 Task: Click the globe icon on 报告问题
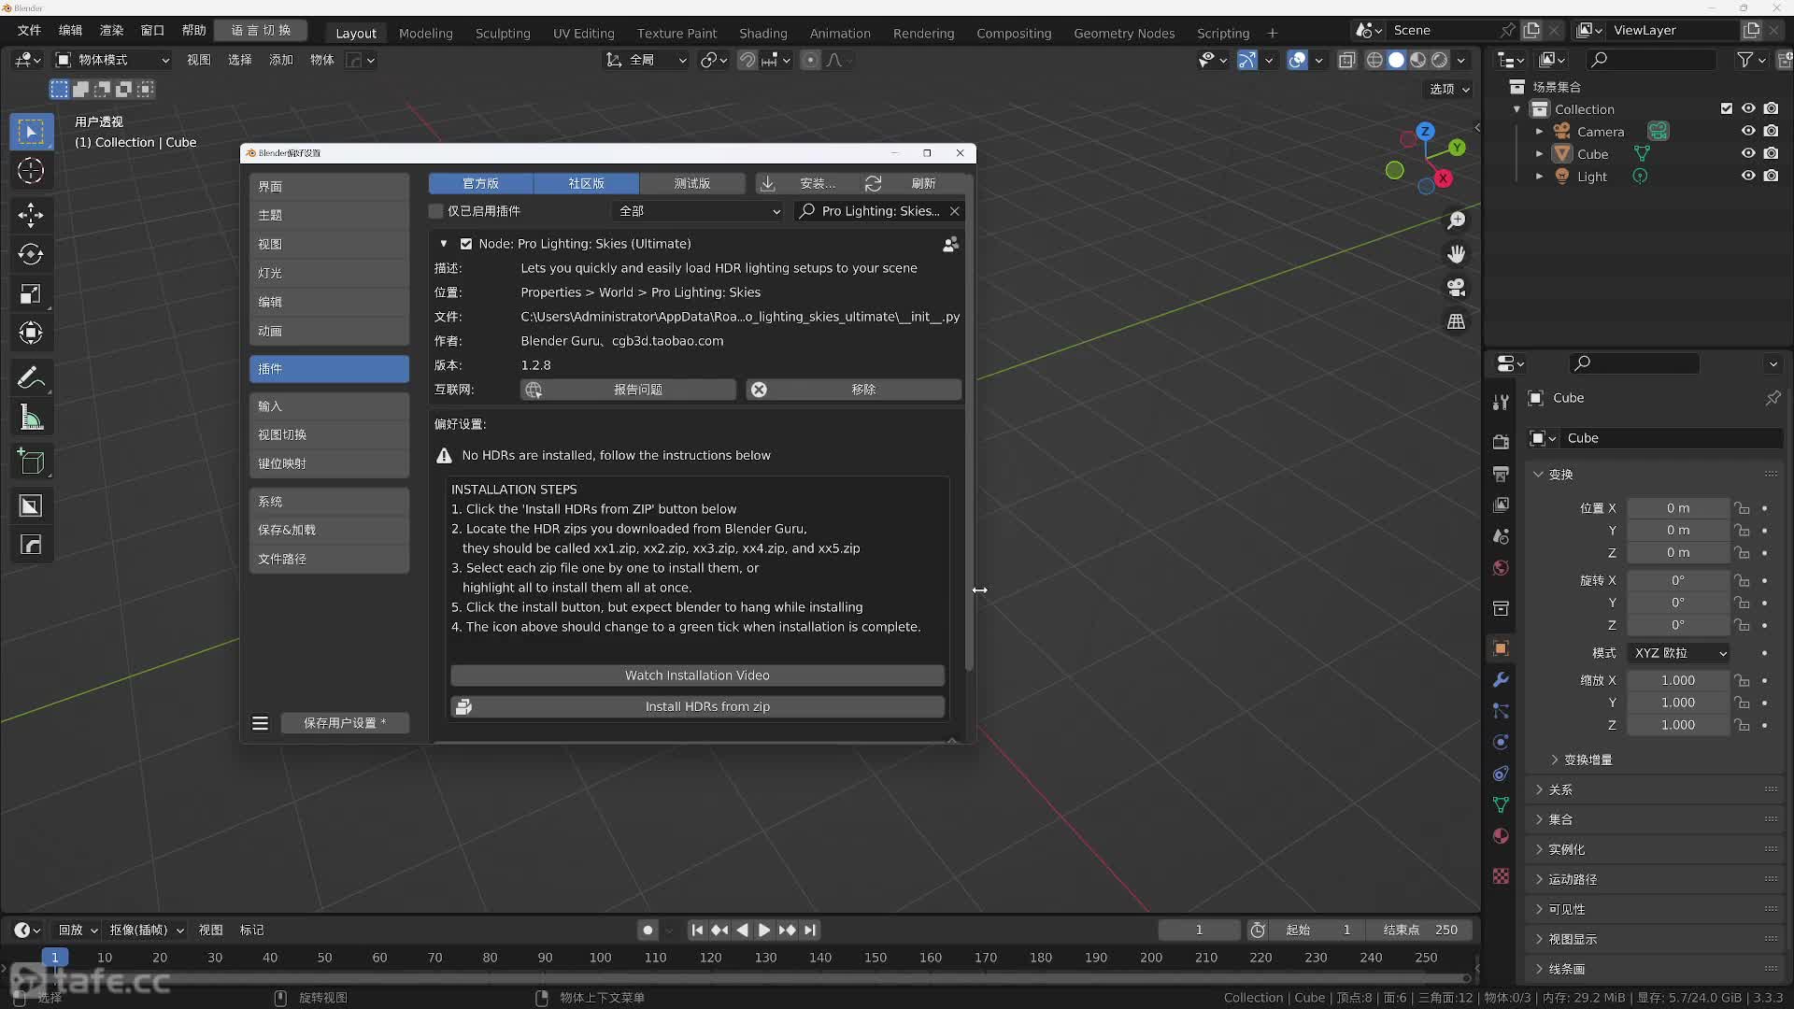[x=534, y=390]
